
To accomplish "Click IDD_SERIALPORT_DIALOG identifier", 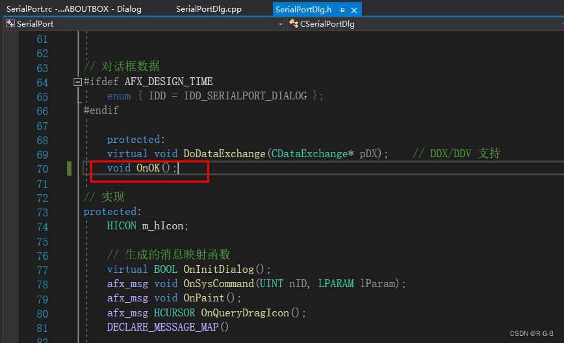I will [246, 95].
